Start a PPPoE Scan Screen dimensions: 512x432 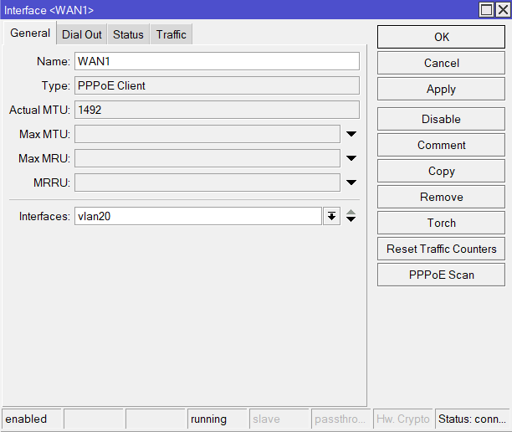441,275
